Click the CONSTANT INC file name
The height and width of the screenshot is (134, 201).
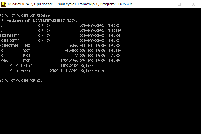(15, 46)
